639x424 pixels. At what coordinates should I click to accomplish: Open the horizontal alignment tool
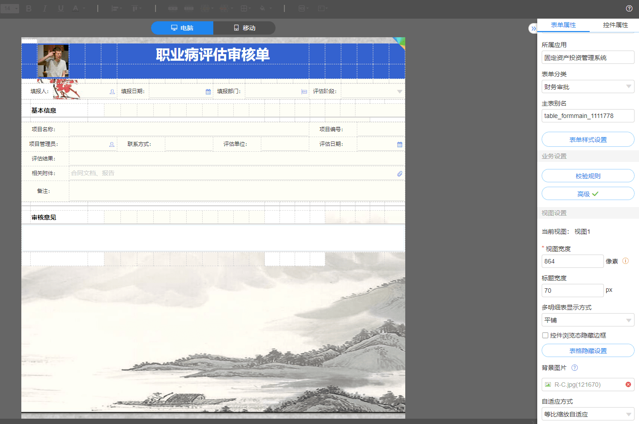116,8
